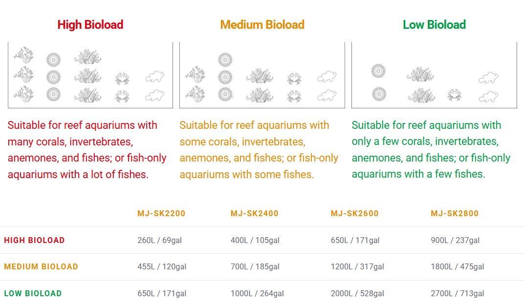Pick the upper crab in Medium Bioload tank
The image size is (524, 305).
click(294, 78)
